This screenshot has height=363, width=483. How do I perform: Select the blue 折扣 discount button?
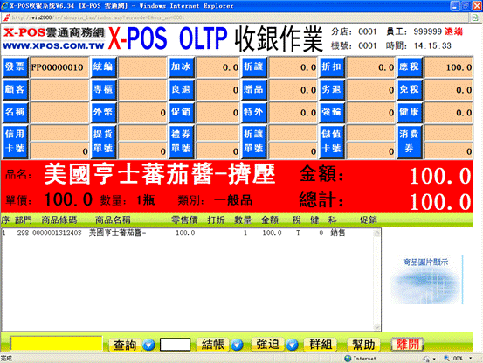pyautogui.click(x=332, y=67)
